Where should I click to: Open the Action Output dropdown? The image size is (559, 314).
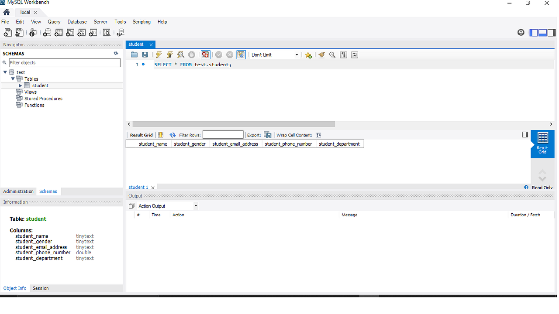coord(195,205)
